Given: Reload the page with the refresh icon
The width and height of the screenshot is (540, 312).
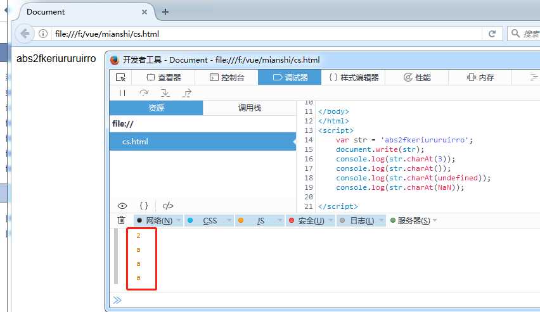Looking at the screenshot, I should tap(492, 34).
